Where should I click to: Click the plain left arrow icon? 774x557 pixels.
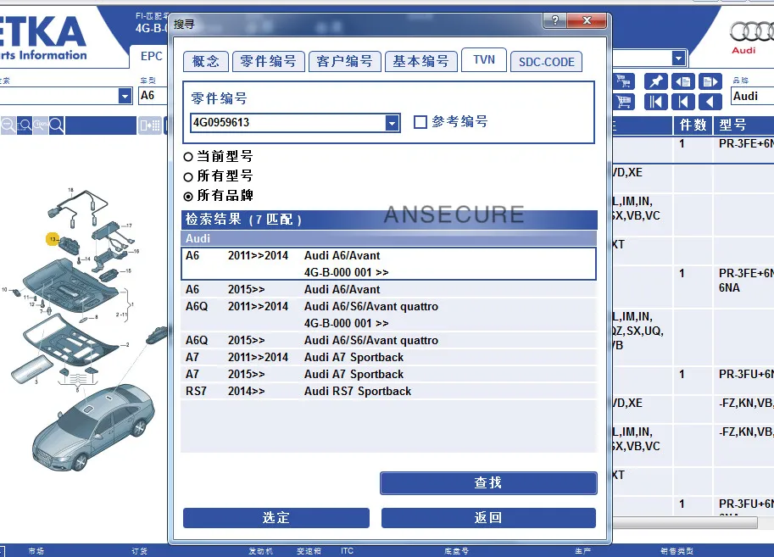coord(710,102)
